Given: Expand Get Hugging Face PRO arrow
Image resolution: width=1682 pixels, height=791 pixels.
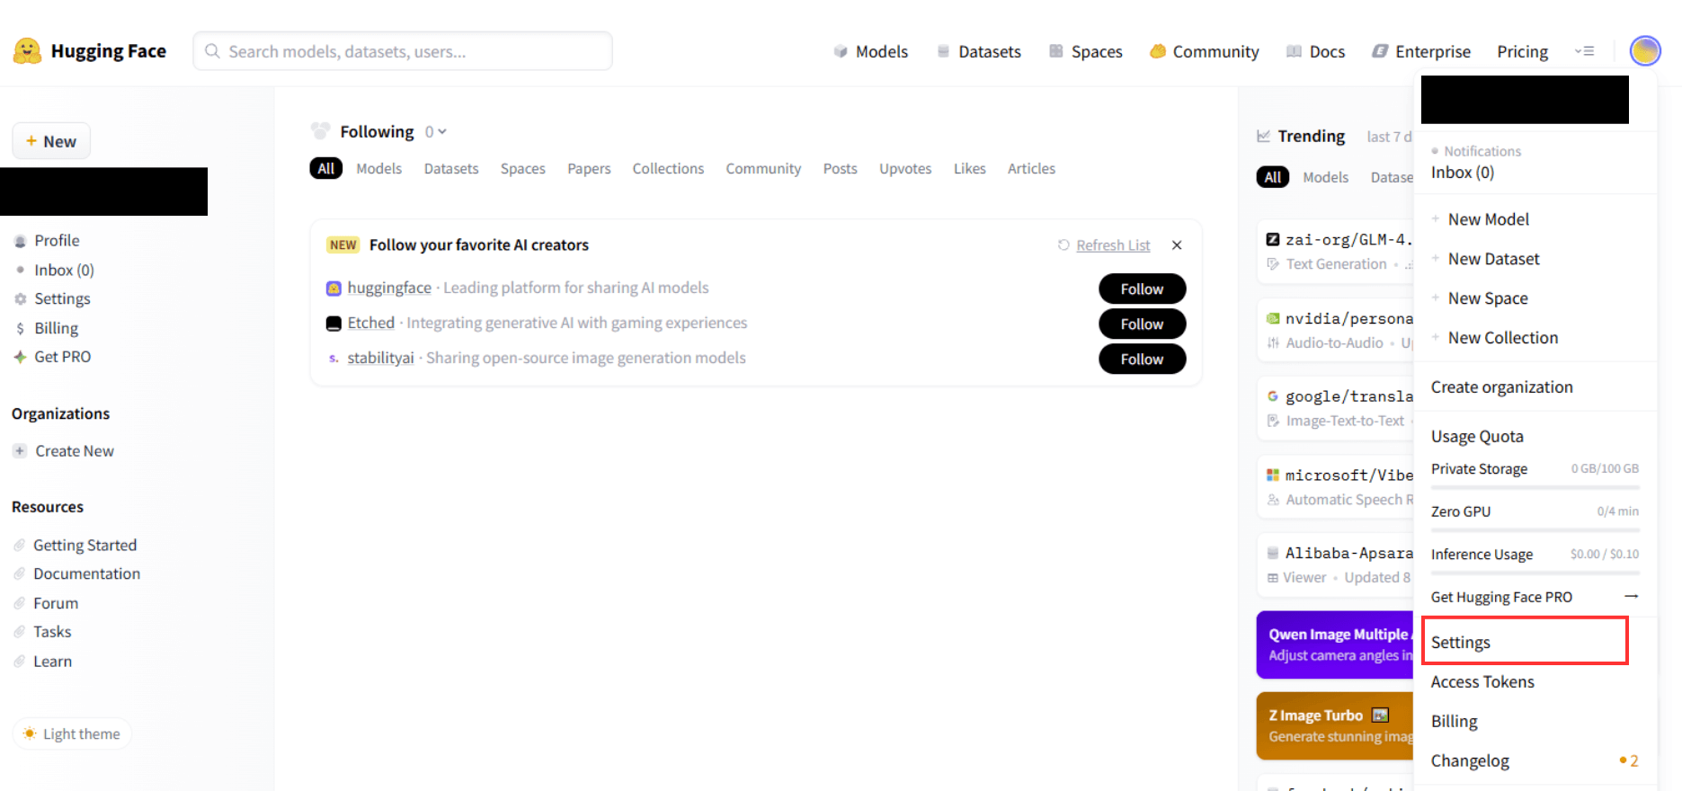Looking at the screenshot, I should coord(1631,597).
